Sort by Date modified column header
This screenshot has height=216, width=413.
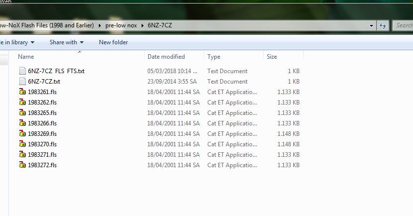(166, 57)
